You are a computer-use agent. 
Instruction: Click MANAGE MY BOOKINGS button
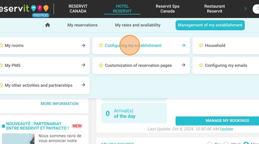(217, 121)
